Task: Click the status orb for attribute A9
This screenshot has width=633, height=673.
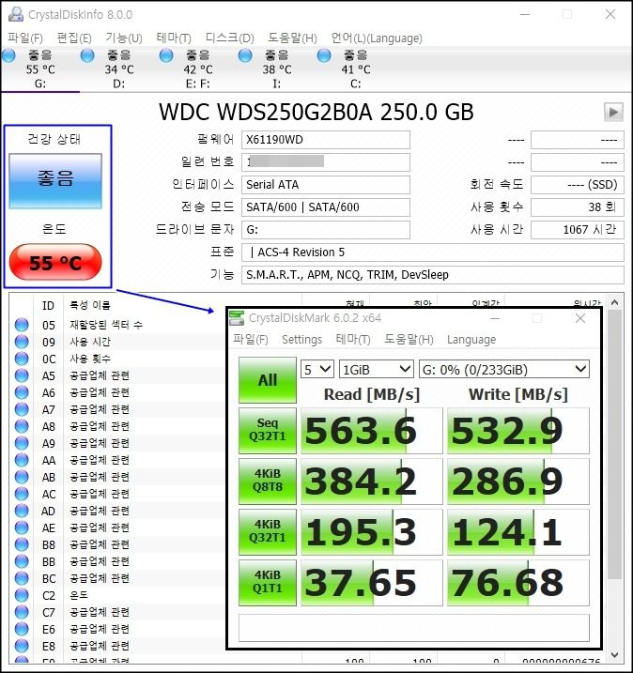Action: [x=22, y=443]
